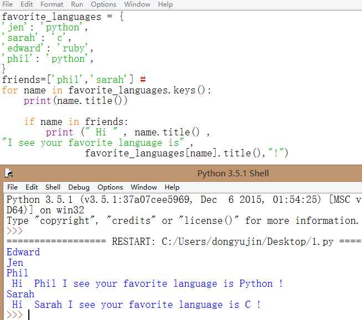
Task: Click the Python Shell window icon
Action: point(9,173)
